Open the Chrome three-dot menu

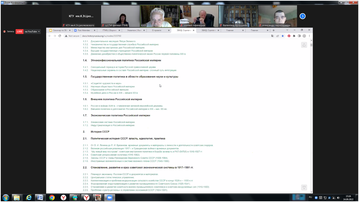pyautogui.click(x=309, y=36)
